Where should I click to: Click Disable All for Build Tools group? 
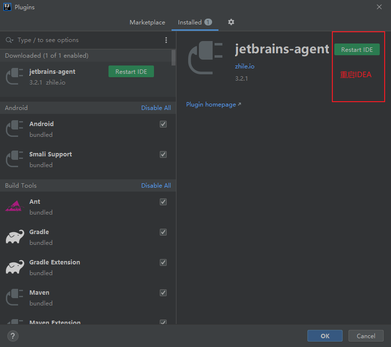click(156, 185)
